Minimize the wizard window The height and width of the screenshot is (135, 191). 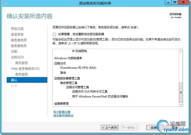[168, 2]
